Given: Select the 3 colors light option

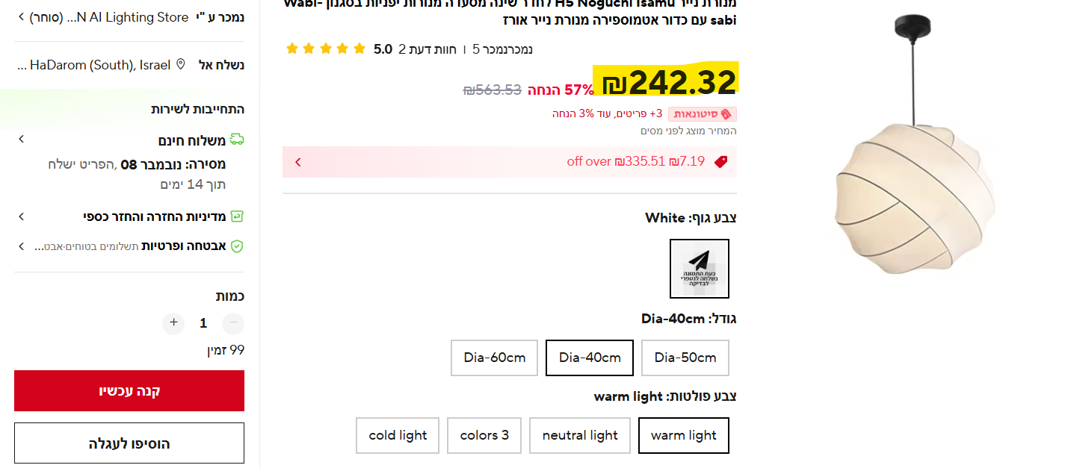Looking at the screenshot, I should 484,435.
